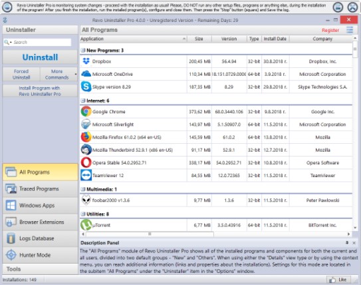361x285 pixels.
Task: Click the Forced Uninstall button
Action: (21, 75)
